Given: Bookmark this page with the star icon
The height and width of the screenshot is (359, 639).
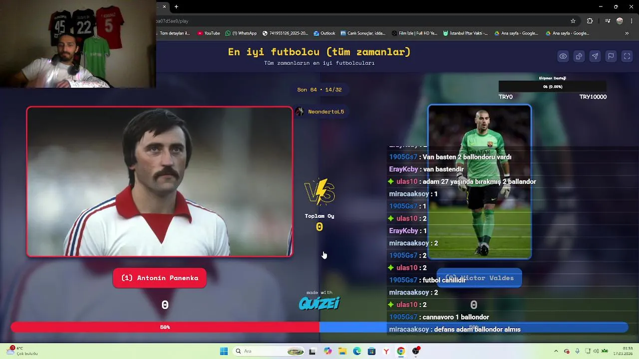Looking at the screenshot, I should [x=573, y=21].
